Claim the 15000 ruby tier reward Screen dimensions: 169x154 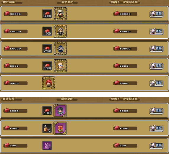coord(156,32)
